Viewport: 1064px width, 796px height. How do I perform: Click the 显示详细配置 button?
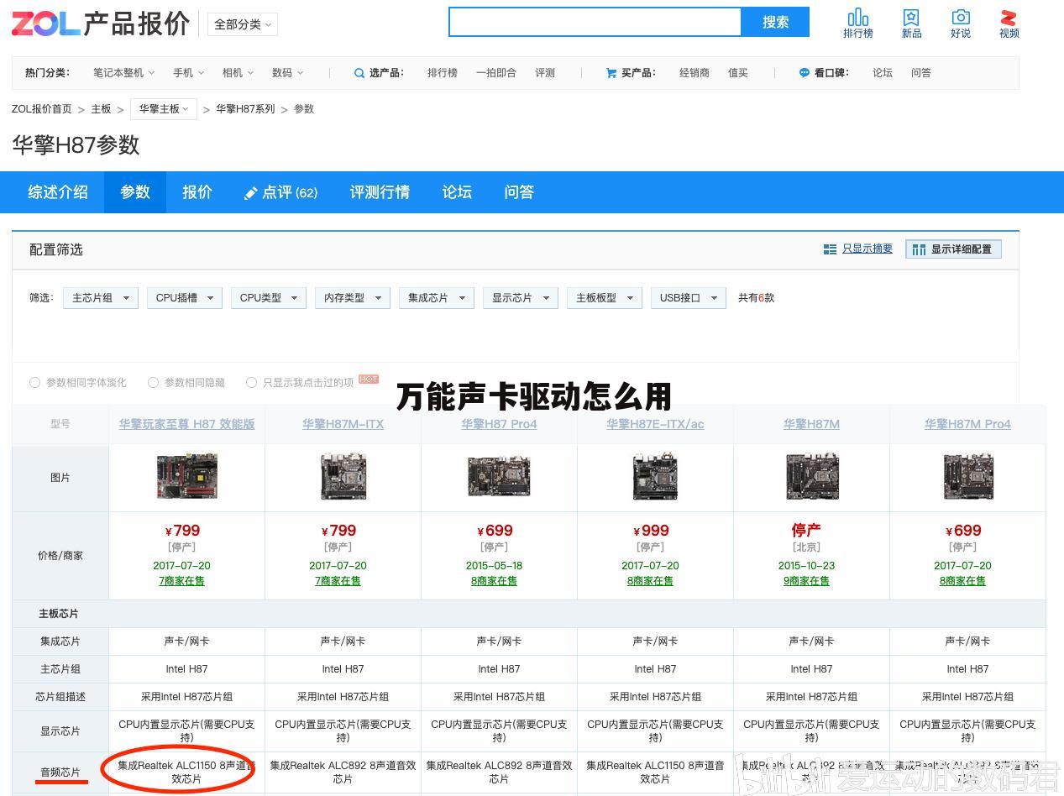click(x=953, y=249)
